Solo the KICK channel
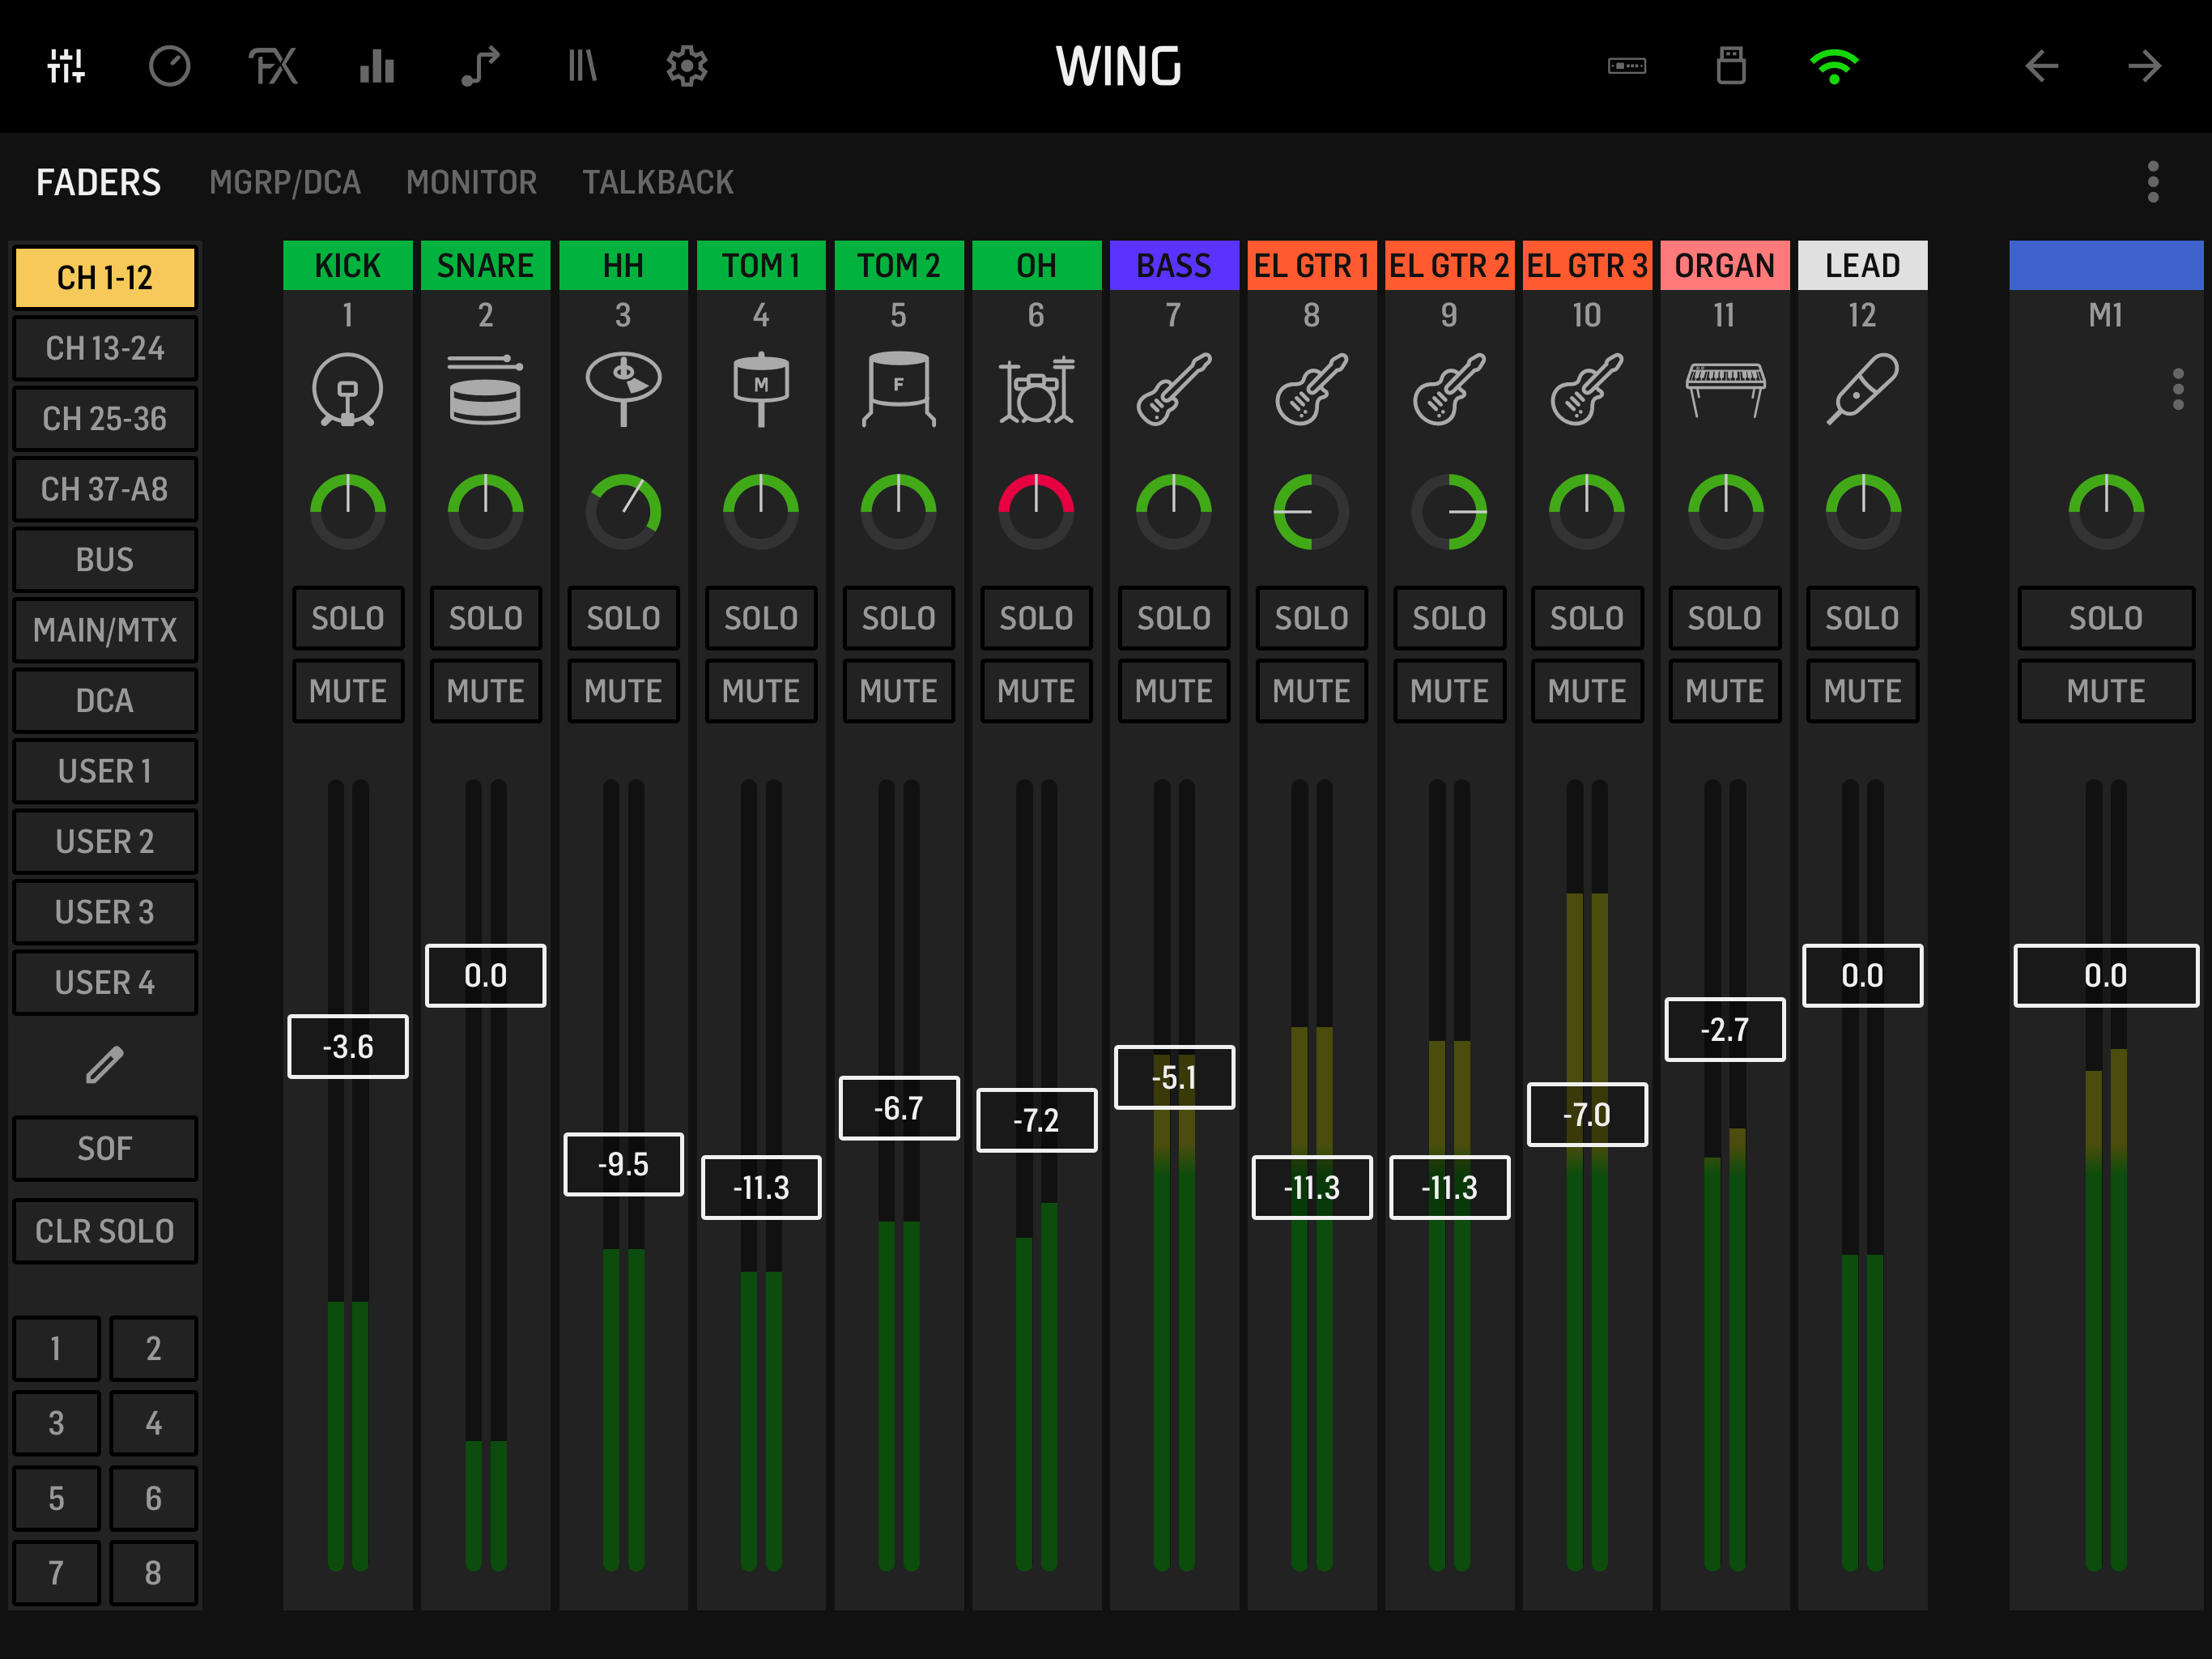This screenshot has height=1659, width=2212. click(348, 618)
